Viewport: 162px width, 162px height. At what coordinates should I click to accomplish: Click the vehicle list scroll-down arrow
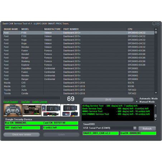[156, 93]
